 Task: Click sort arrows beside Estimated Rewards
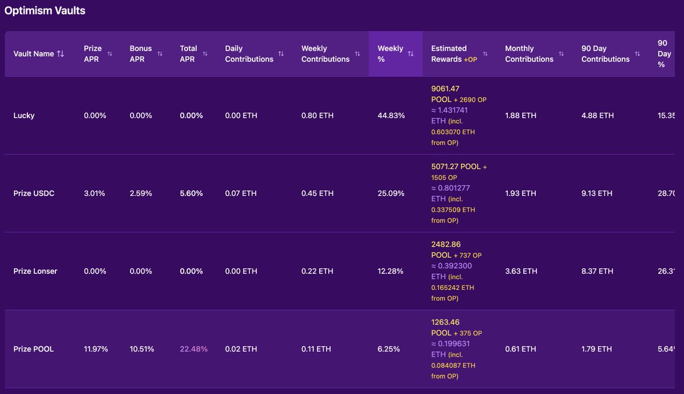[x=485, y=54]
